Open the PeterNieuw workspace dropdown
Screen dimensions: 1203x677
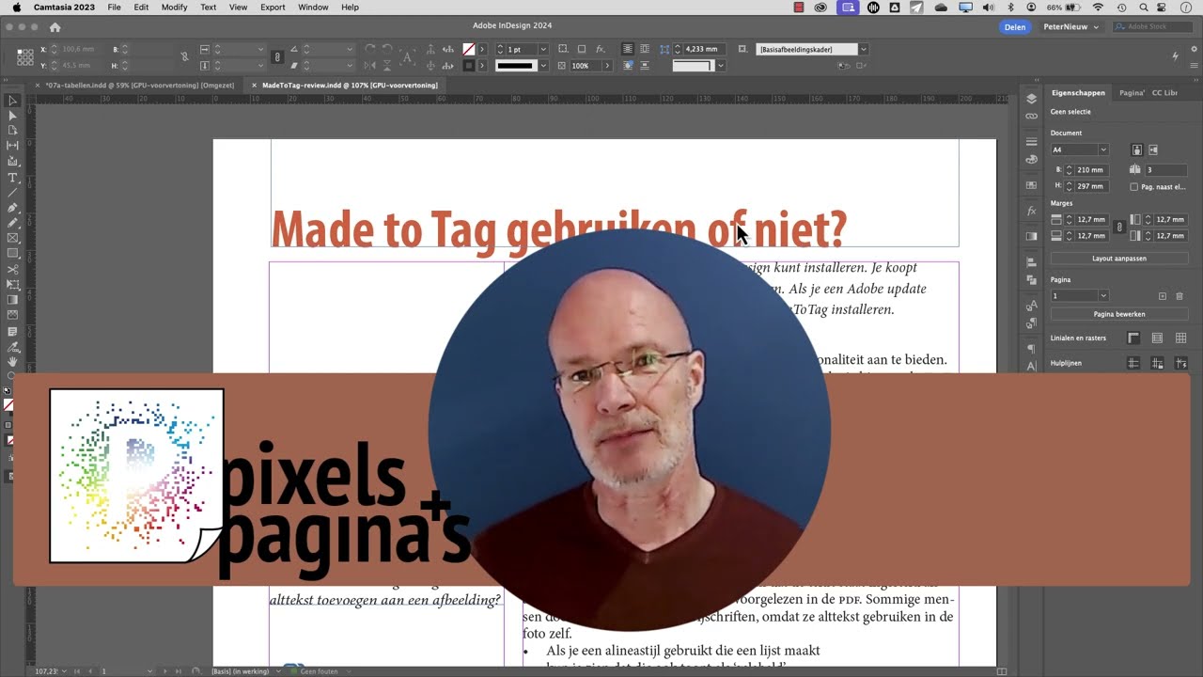1070,27
